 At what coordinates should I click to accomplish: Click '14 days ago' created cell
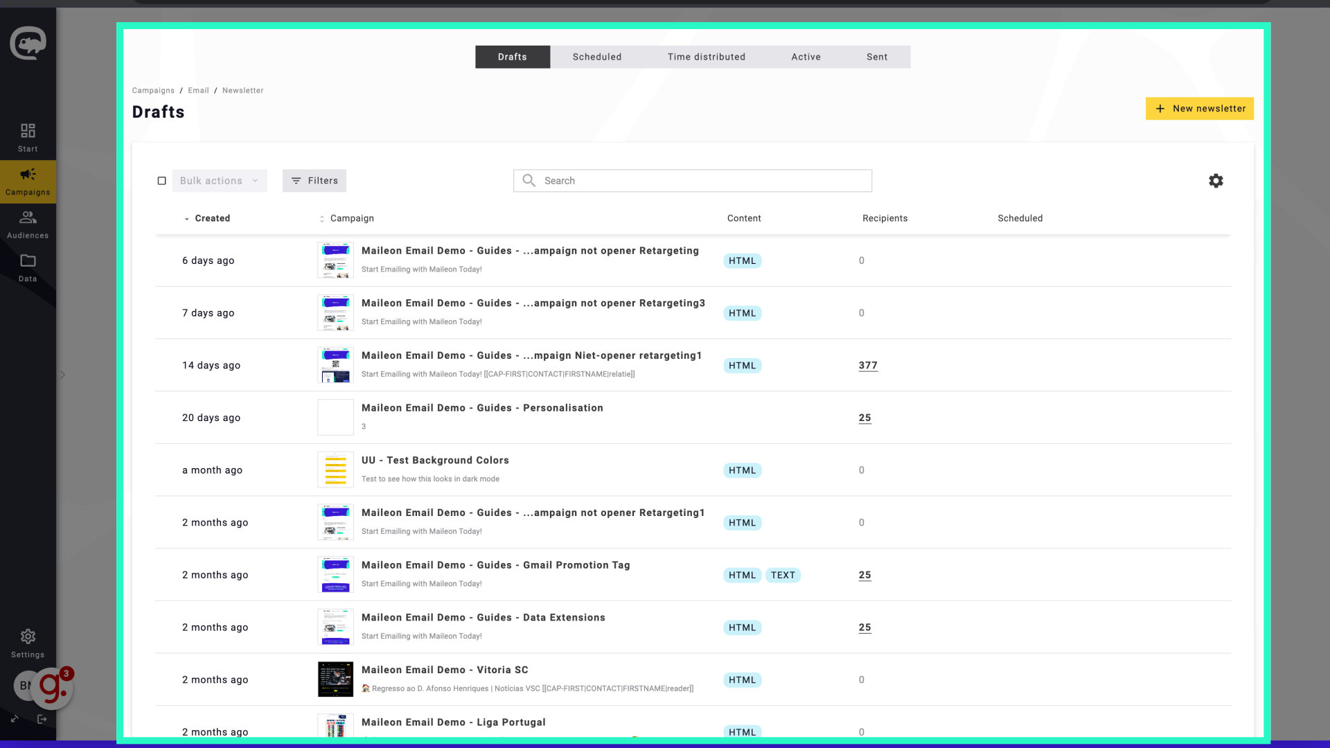(211, 366)
